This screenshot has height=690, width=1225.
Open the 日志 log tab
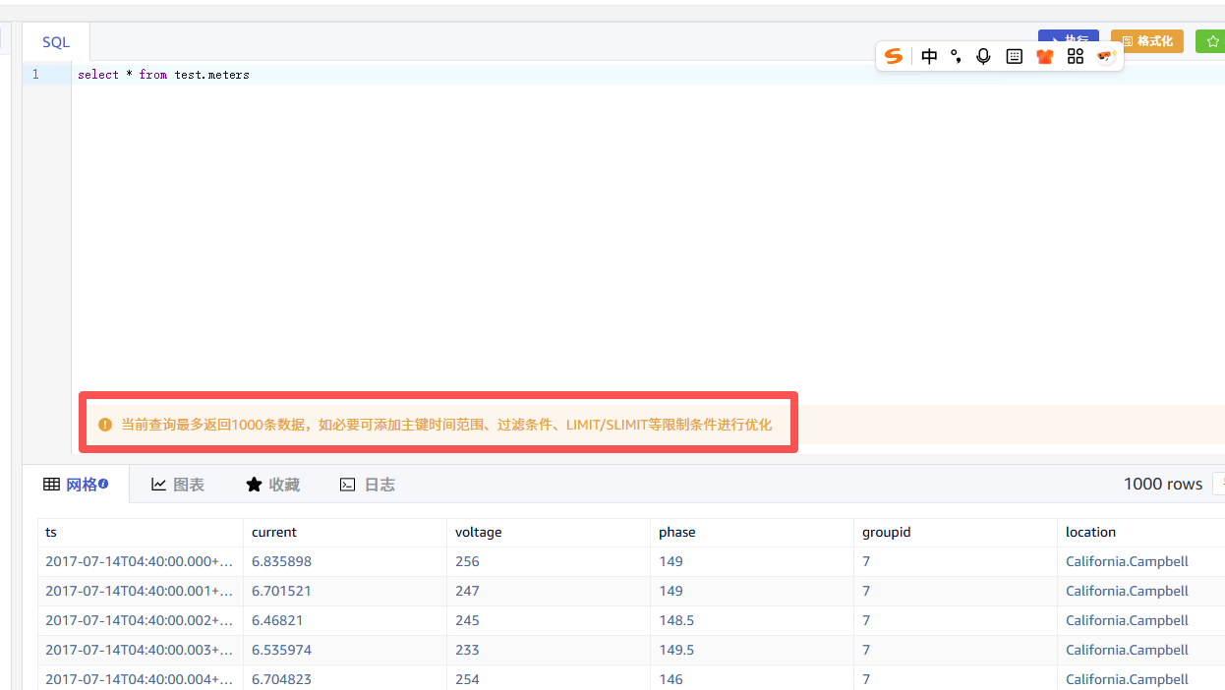368,485
